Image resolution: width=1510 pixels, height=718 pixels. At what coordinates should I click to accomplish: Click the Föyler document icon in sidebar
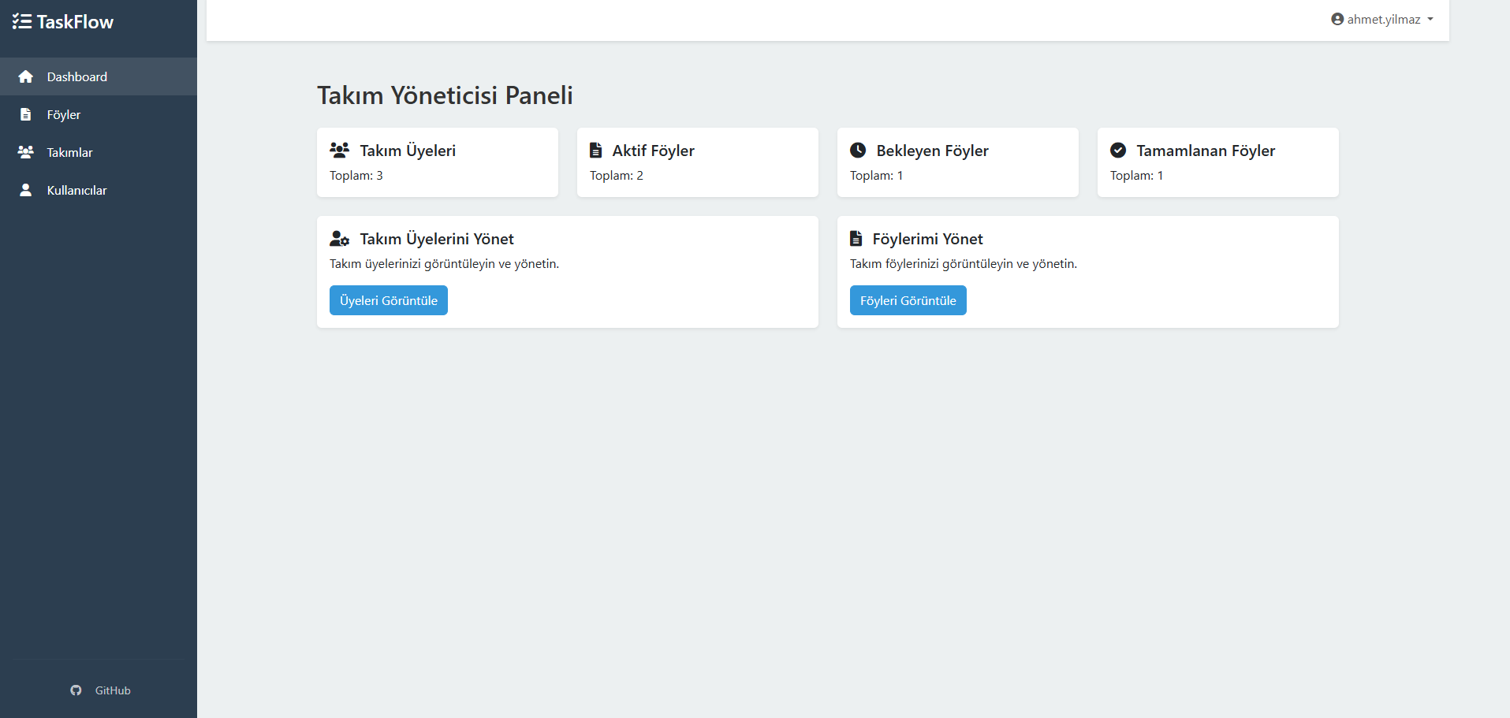[x=26, y=114]
